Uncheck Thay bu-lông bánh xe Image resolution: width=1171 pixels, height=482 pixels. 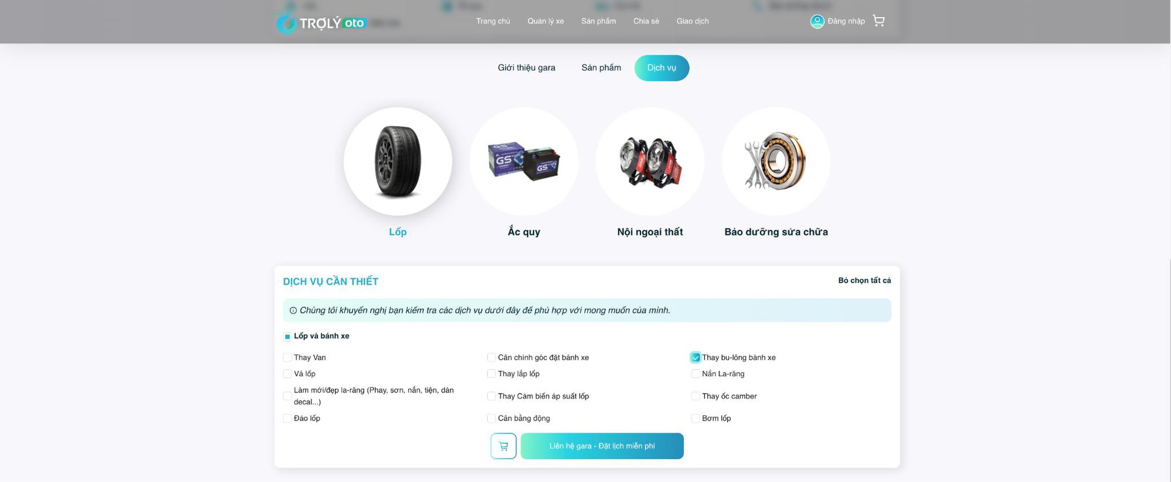click(696, 357)
